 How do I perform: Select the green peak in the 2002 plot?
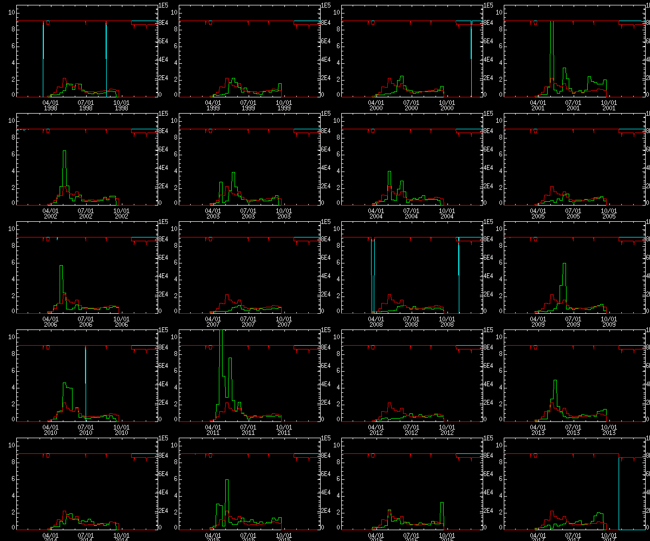point(64,153)
